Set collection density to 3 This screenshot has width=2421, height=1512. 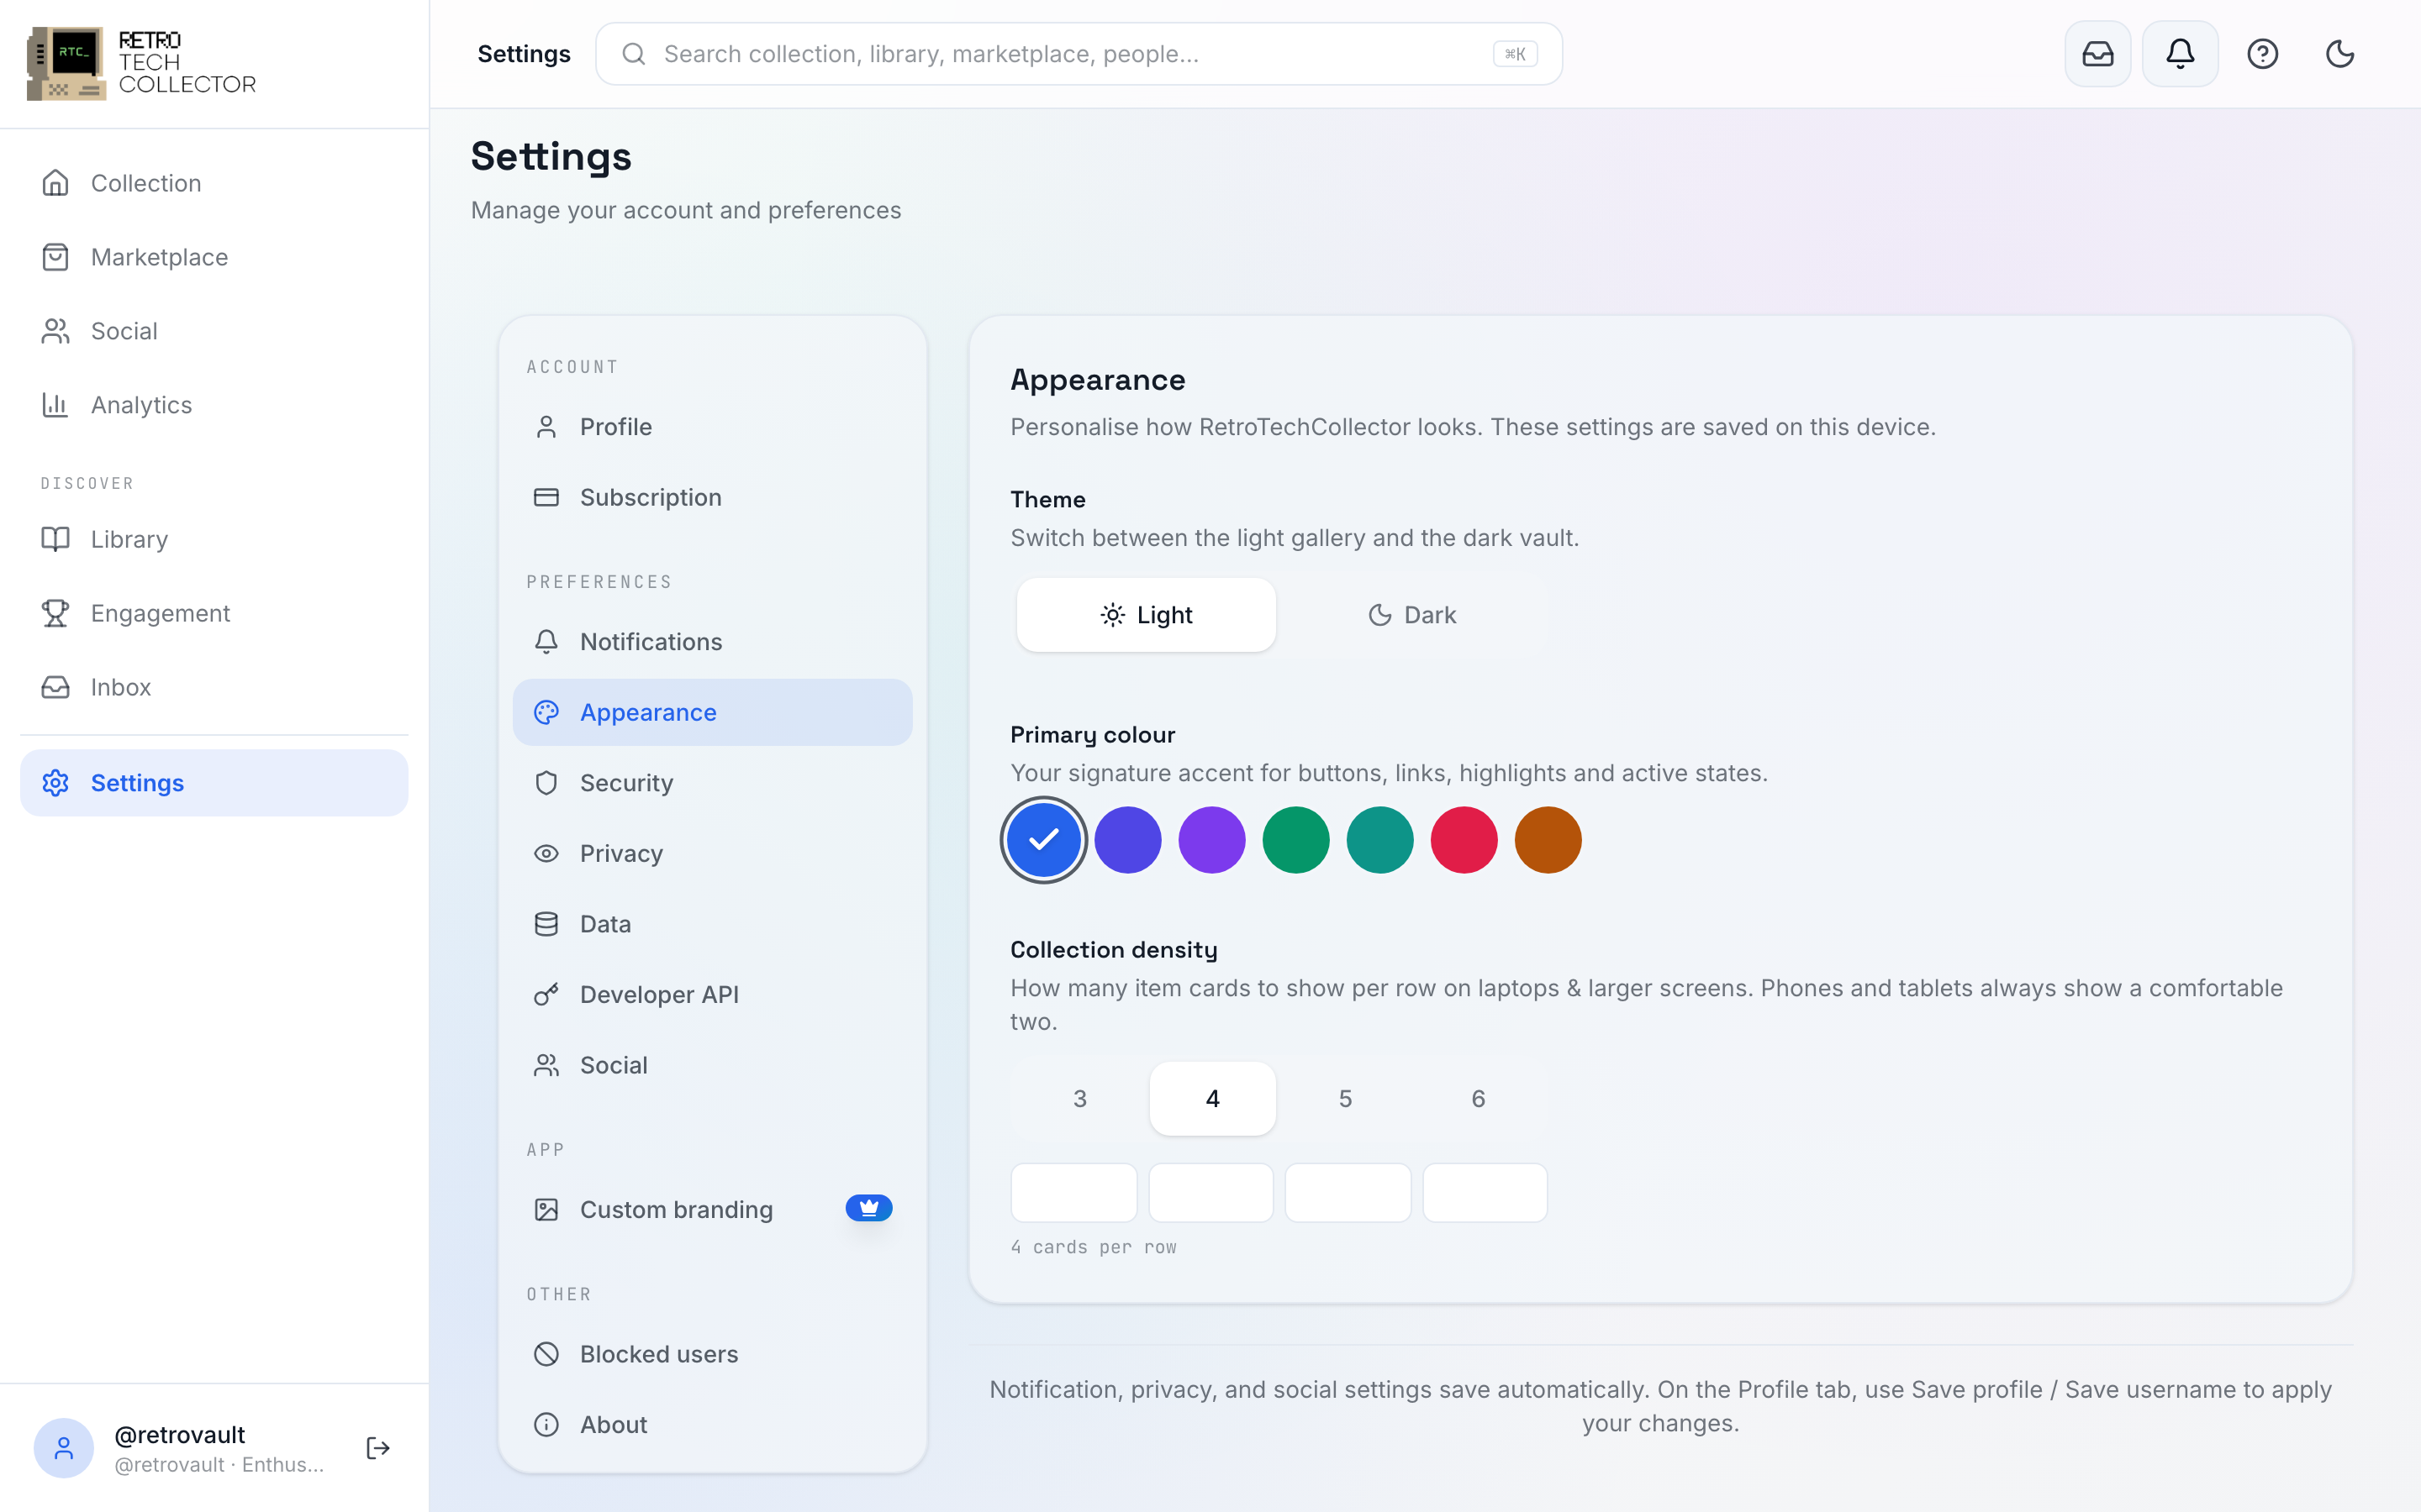point(1080,1099)
